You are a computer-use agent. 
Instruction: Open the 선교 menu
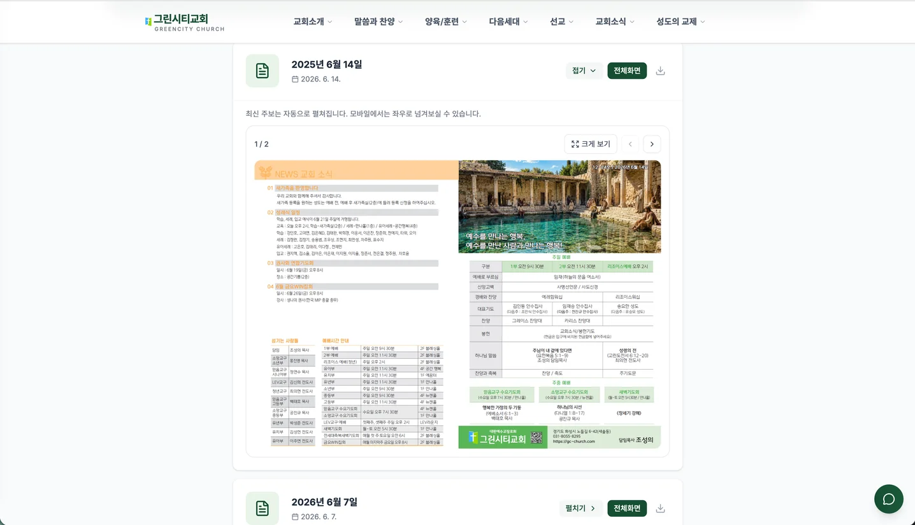(562, 22)
